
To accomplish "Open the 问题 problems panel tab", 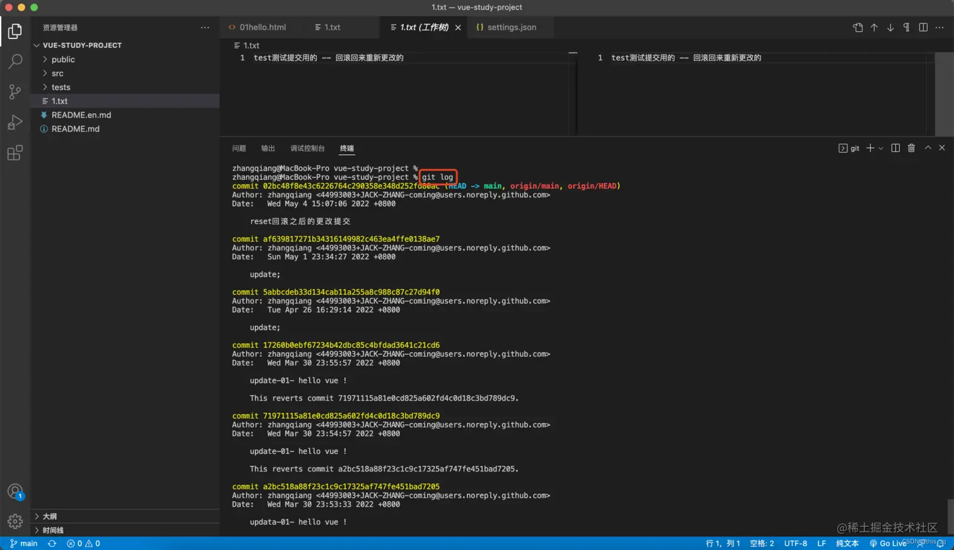I will pyautogui.click(x=239, y=148).
